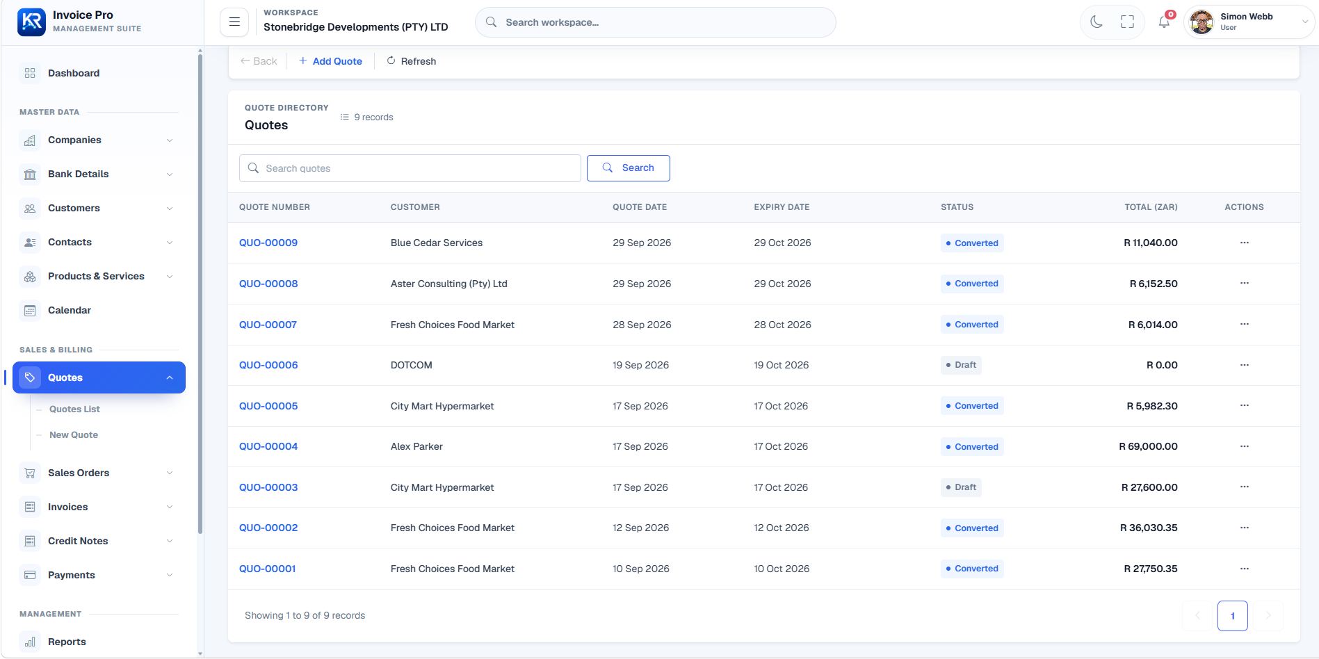Open actions menu for QUO-00006
This screenshot has width=1319, height=659.
tap(1245, 365)
